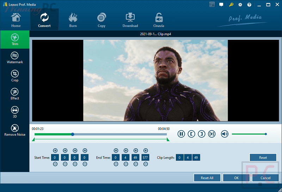Select the 3D editing tab
The width and height of the screenshot is (282, 192).
coord(15,112)
